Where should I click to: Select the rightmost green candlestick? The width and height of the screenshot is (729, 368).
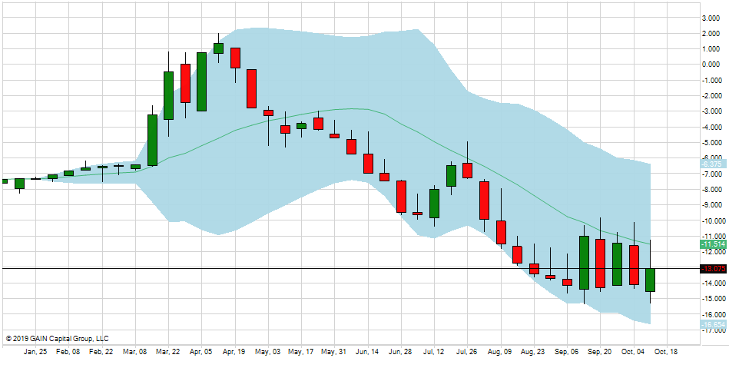(650, 280)
